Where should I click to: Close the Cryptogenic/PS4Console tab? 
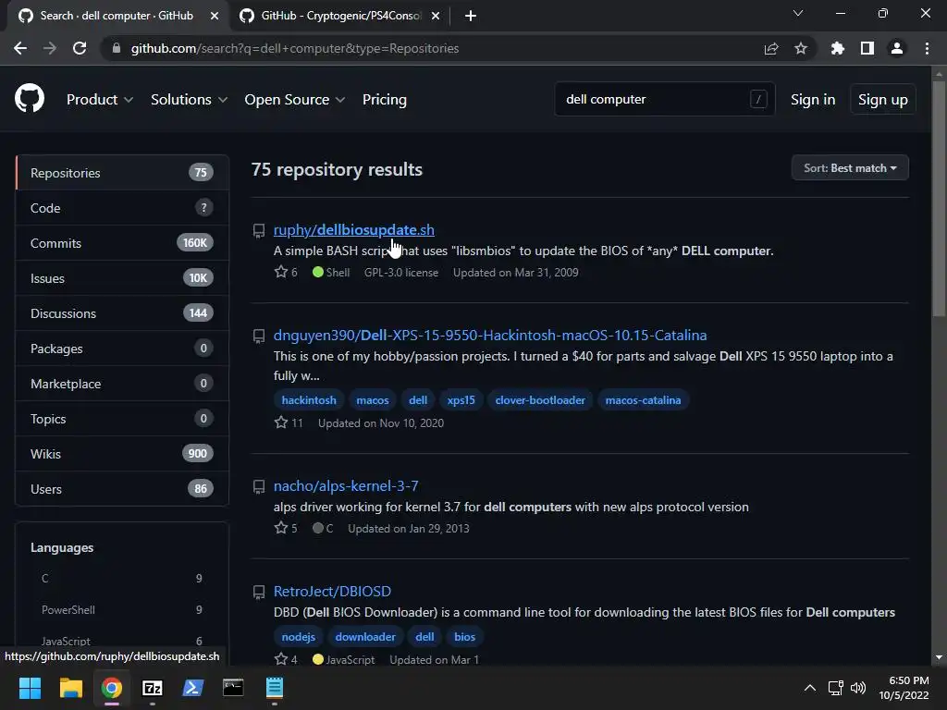click(x=436, y=16)
